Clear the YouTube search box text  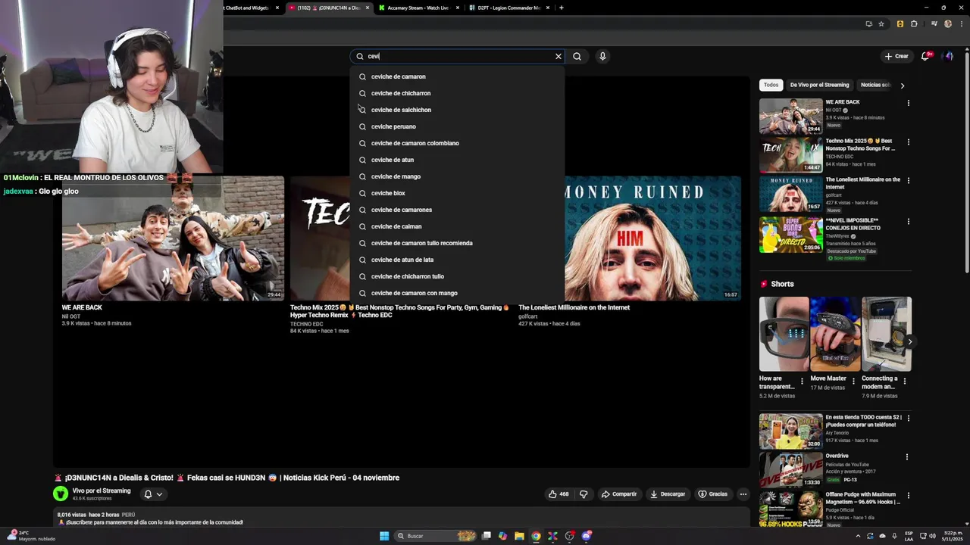pyautogui.click(x=559, y=56)
